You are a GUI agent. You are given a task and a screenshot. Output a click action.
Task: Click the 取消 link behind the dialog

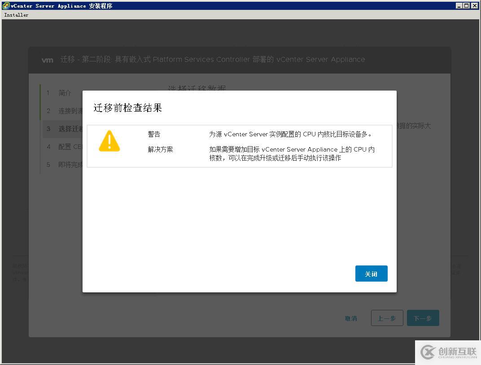pos(351,318)
